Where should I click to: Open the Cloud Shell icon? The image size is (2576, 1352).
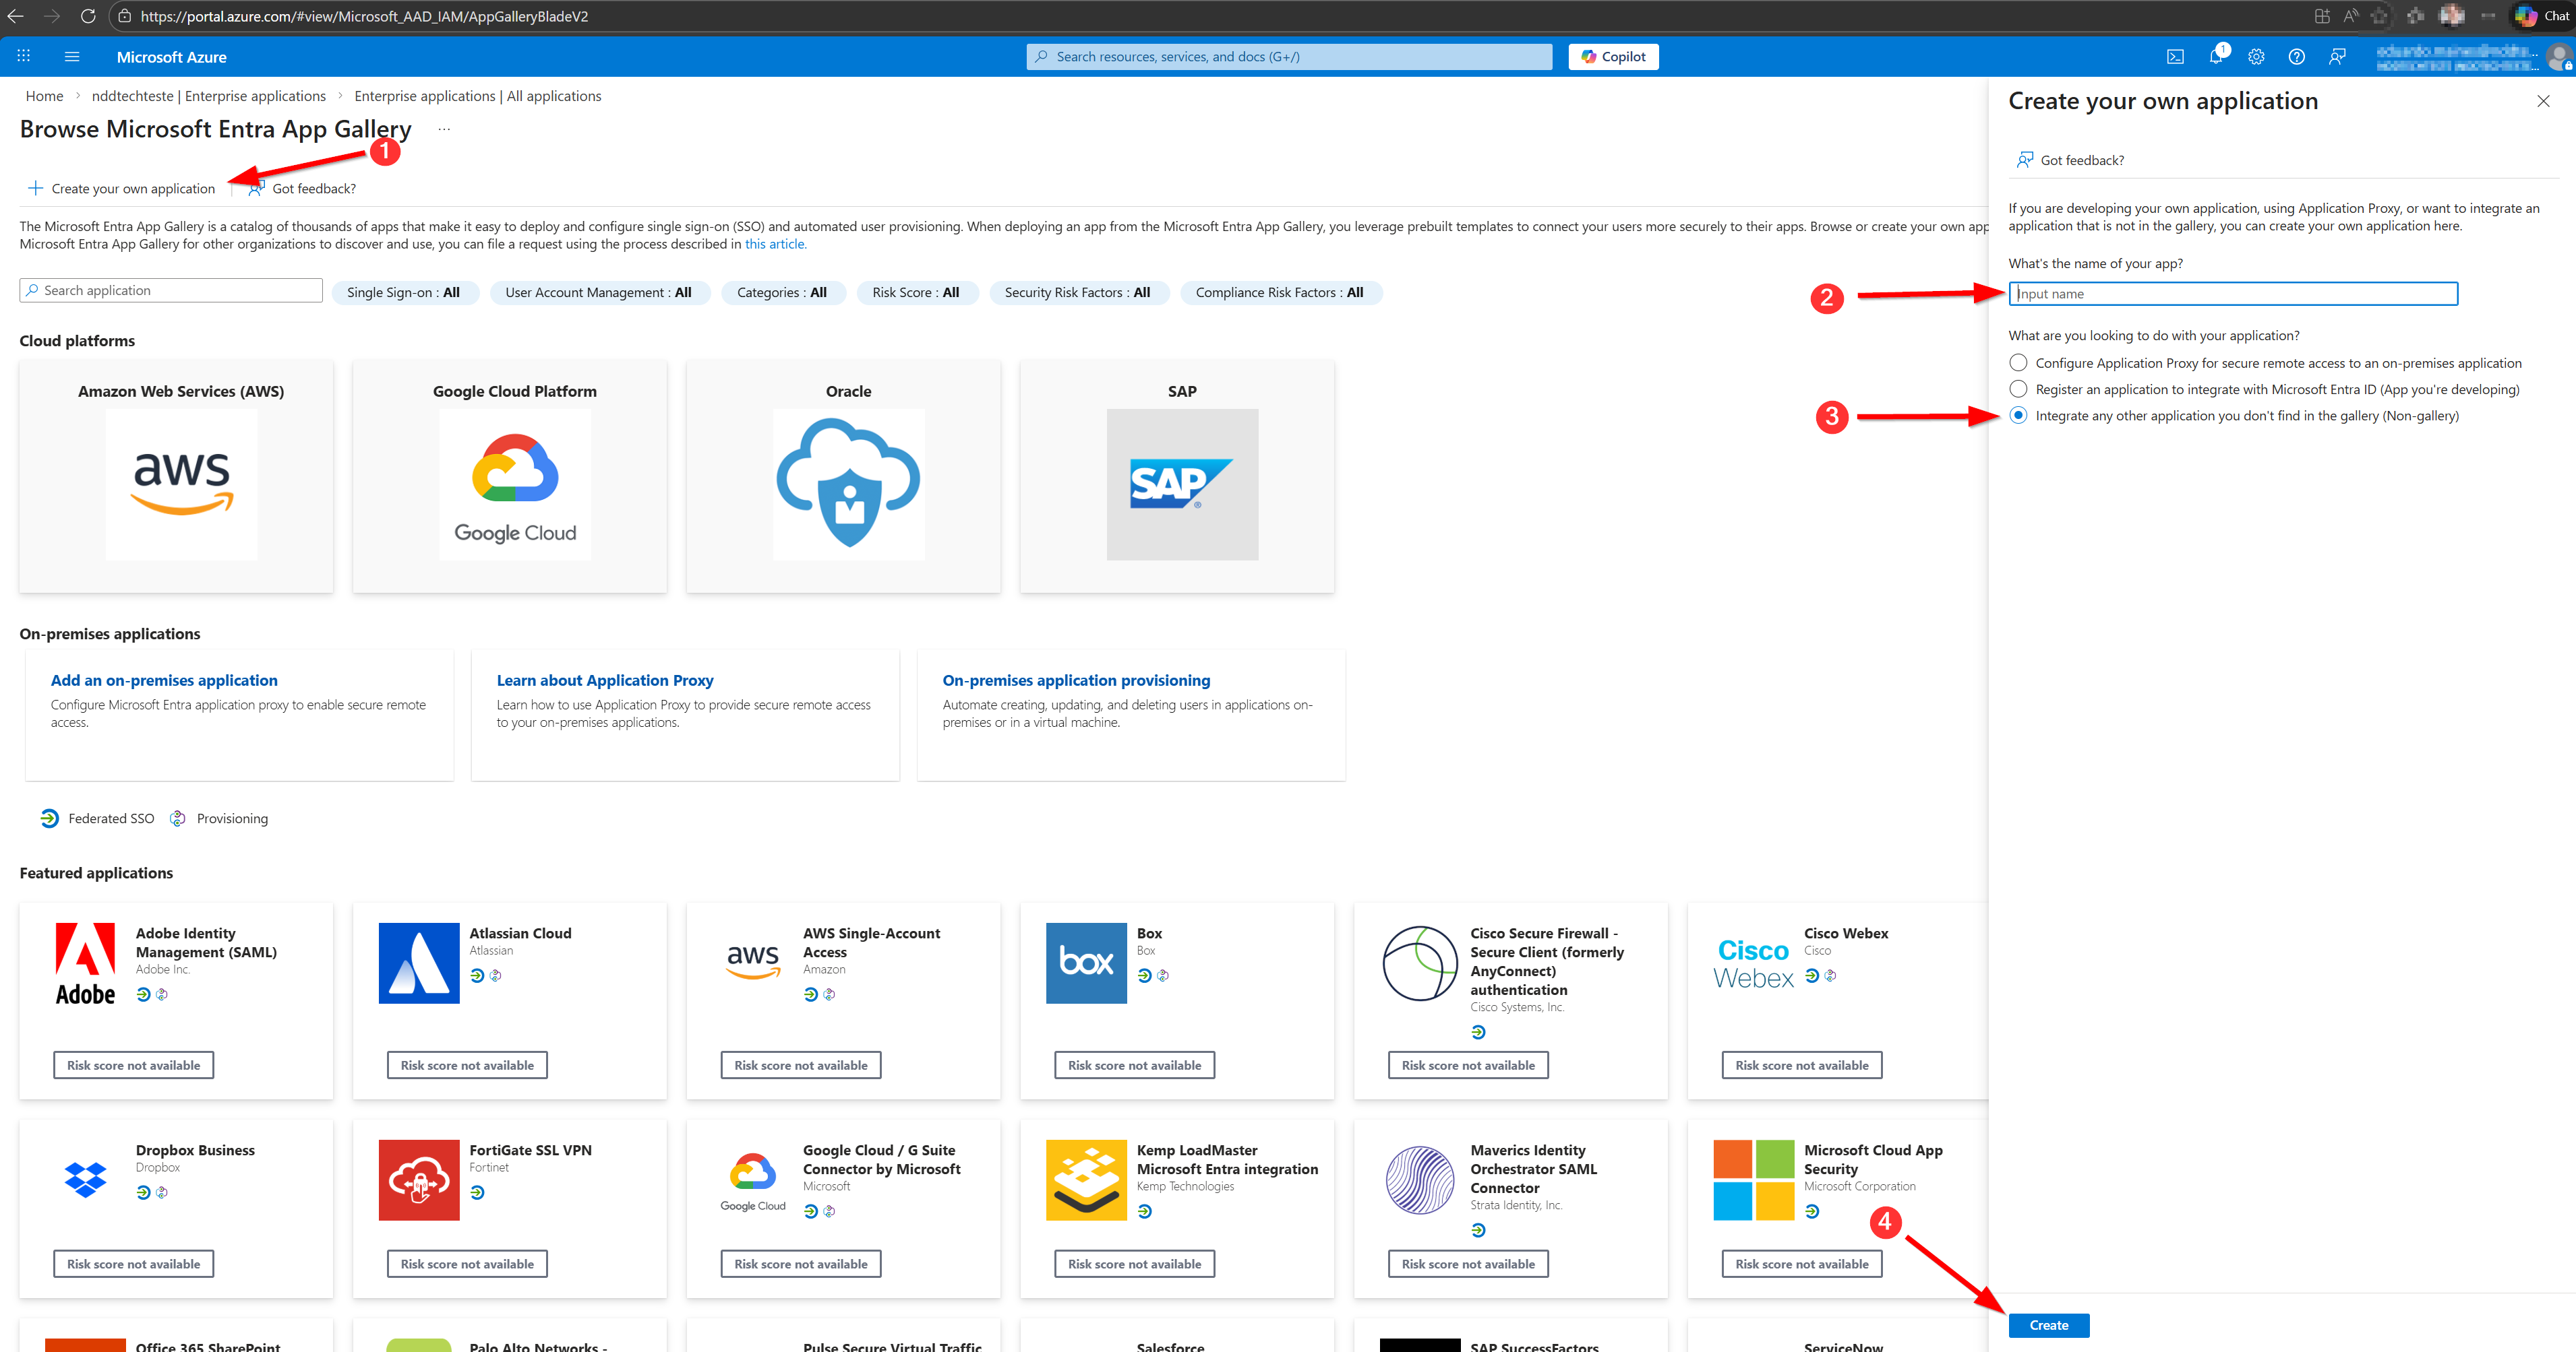[x=2175, y=57]
